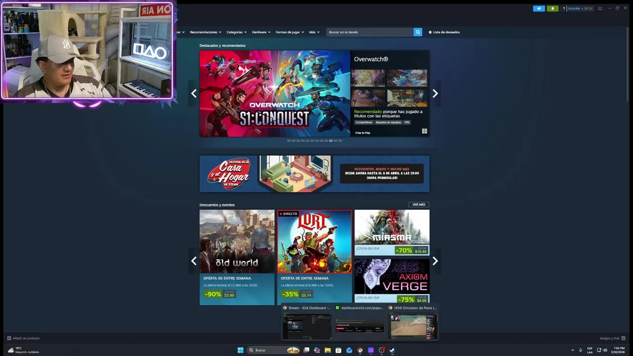Open the Steam announcements megaphone button

pyautogui.click(x=539, y=8)
